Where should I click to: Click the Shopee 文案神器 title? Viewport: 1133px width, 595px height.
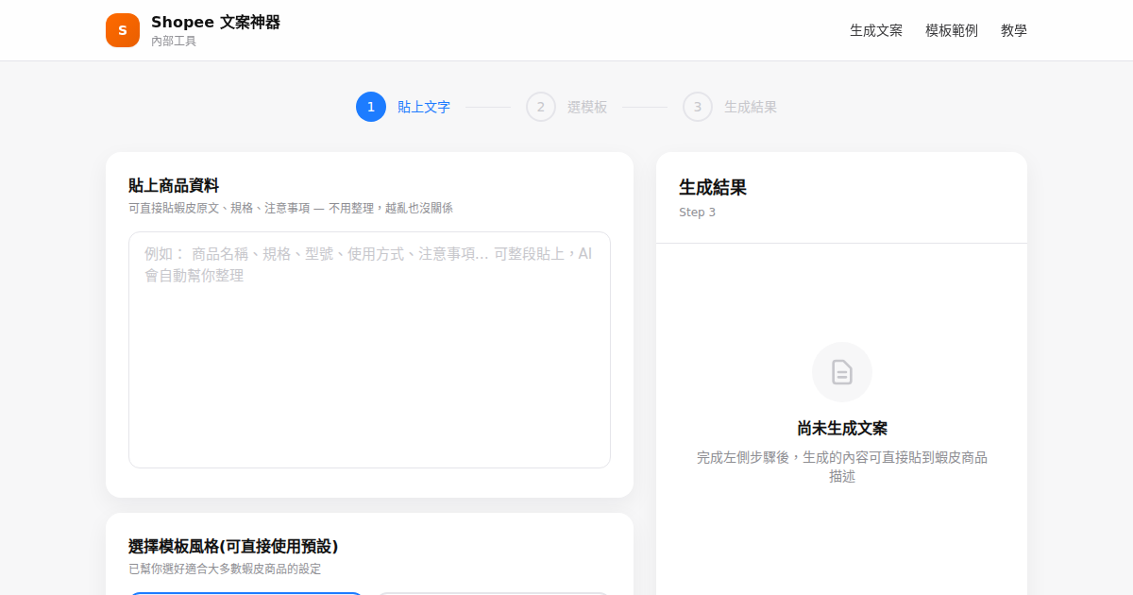pos(215,22)
